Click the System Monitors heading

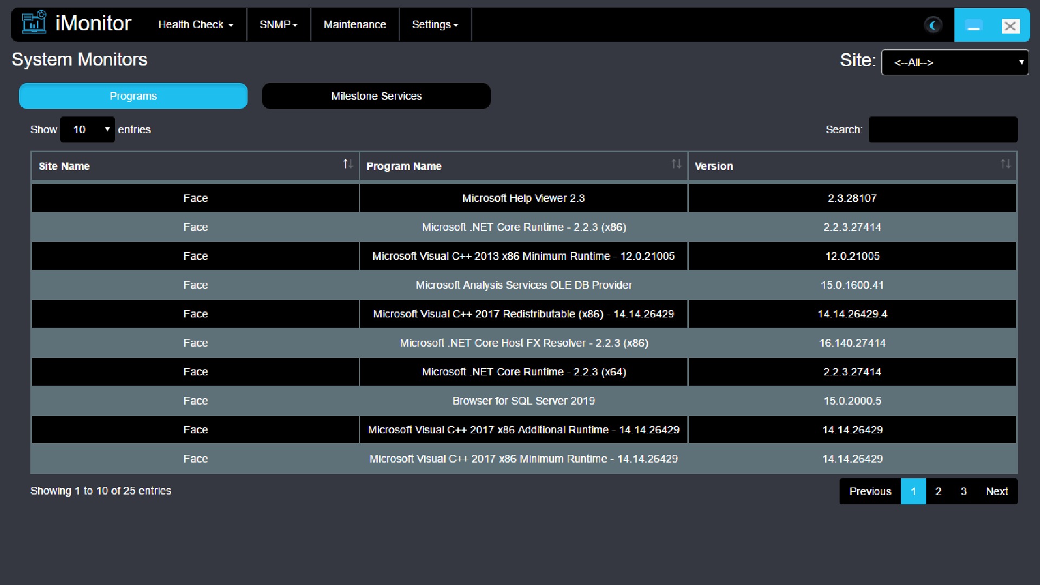(80, 59)
